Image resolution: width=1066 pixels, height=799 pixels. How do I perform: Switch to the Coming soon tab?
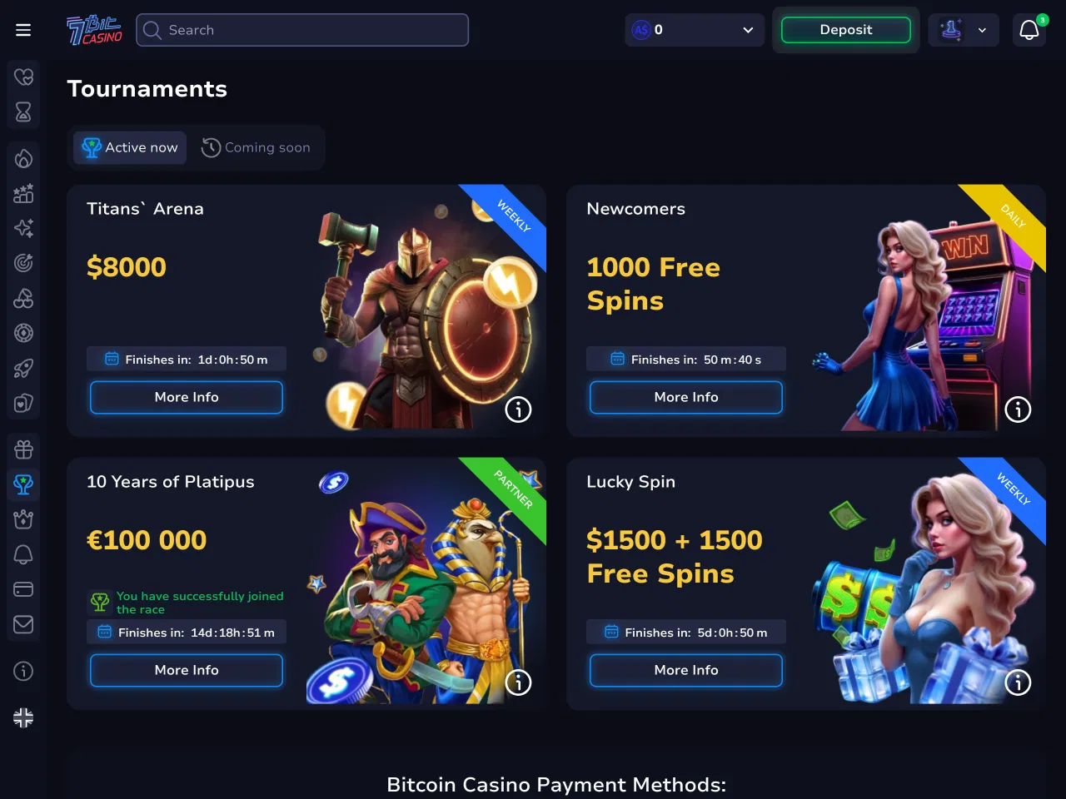coord(256,147)
